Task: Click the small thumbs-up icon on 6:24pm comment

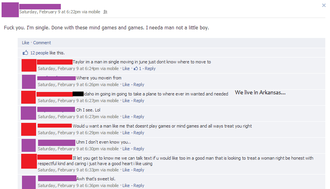Action: pos(136,68)
